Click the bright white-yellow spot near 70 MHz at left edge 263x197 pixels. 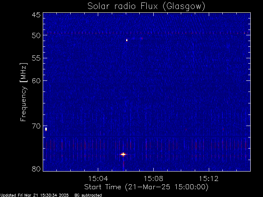click(46, 129)
